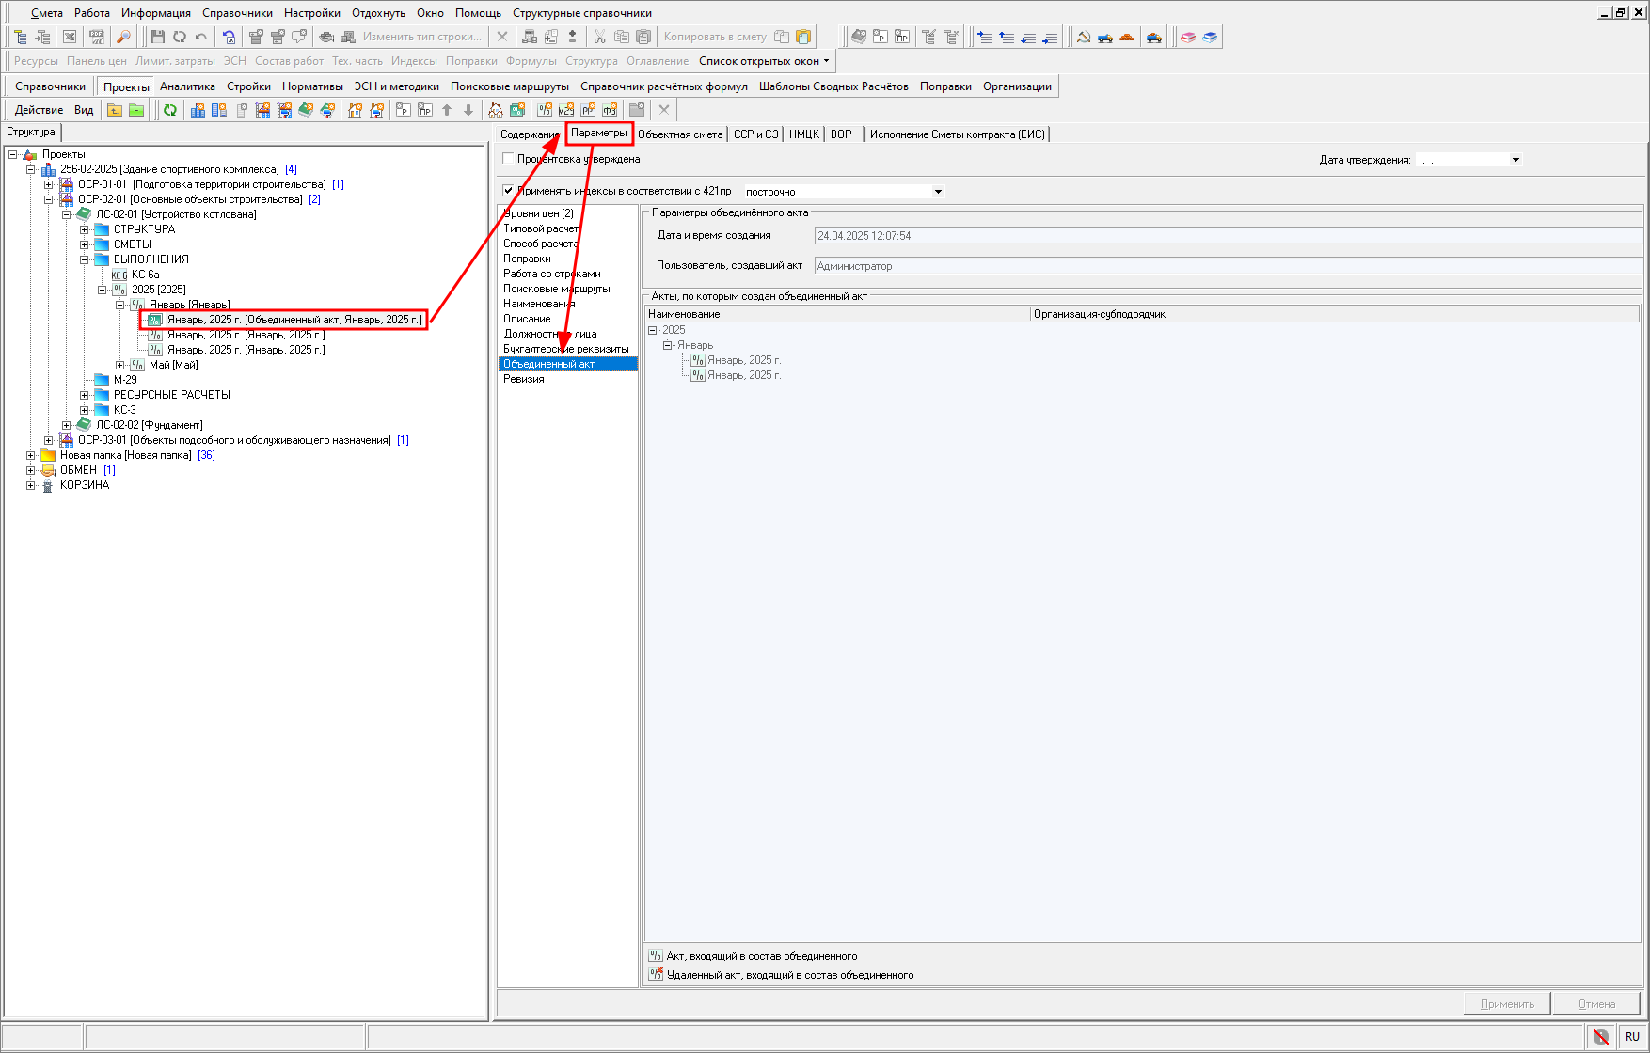The image size is (1650, 1053).
Task: Click the floppy disk save icon
Action: [157, 37]
